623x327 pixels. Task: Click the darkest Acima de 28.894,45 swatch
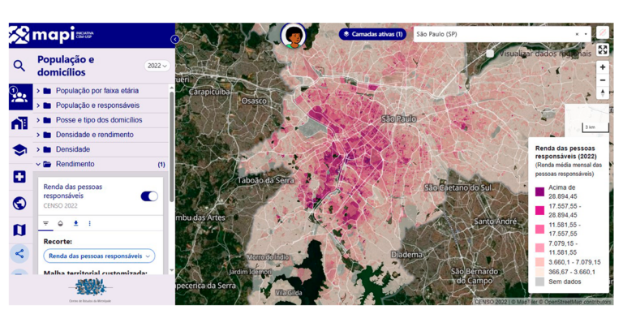539,191
